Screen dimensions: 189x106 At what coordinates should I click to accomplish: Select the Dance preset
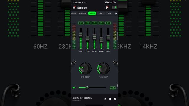click(92, 14)
